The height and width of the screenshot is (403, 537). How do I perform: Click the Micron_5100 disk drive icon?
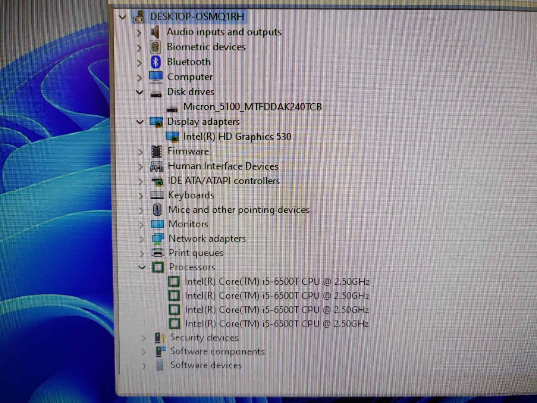[172, 109]
